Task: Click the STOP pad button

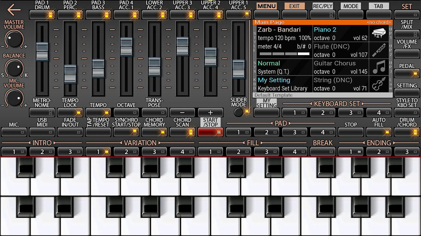Action: pyautogui.click(x=351, y=132)
